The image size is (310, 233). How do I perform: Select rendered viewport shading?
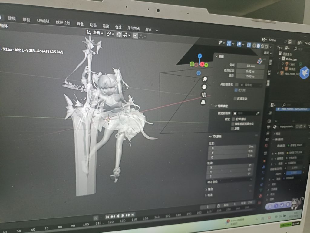(x=266, y=46)
